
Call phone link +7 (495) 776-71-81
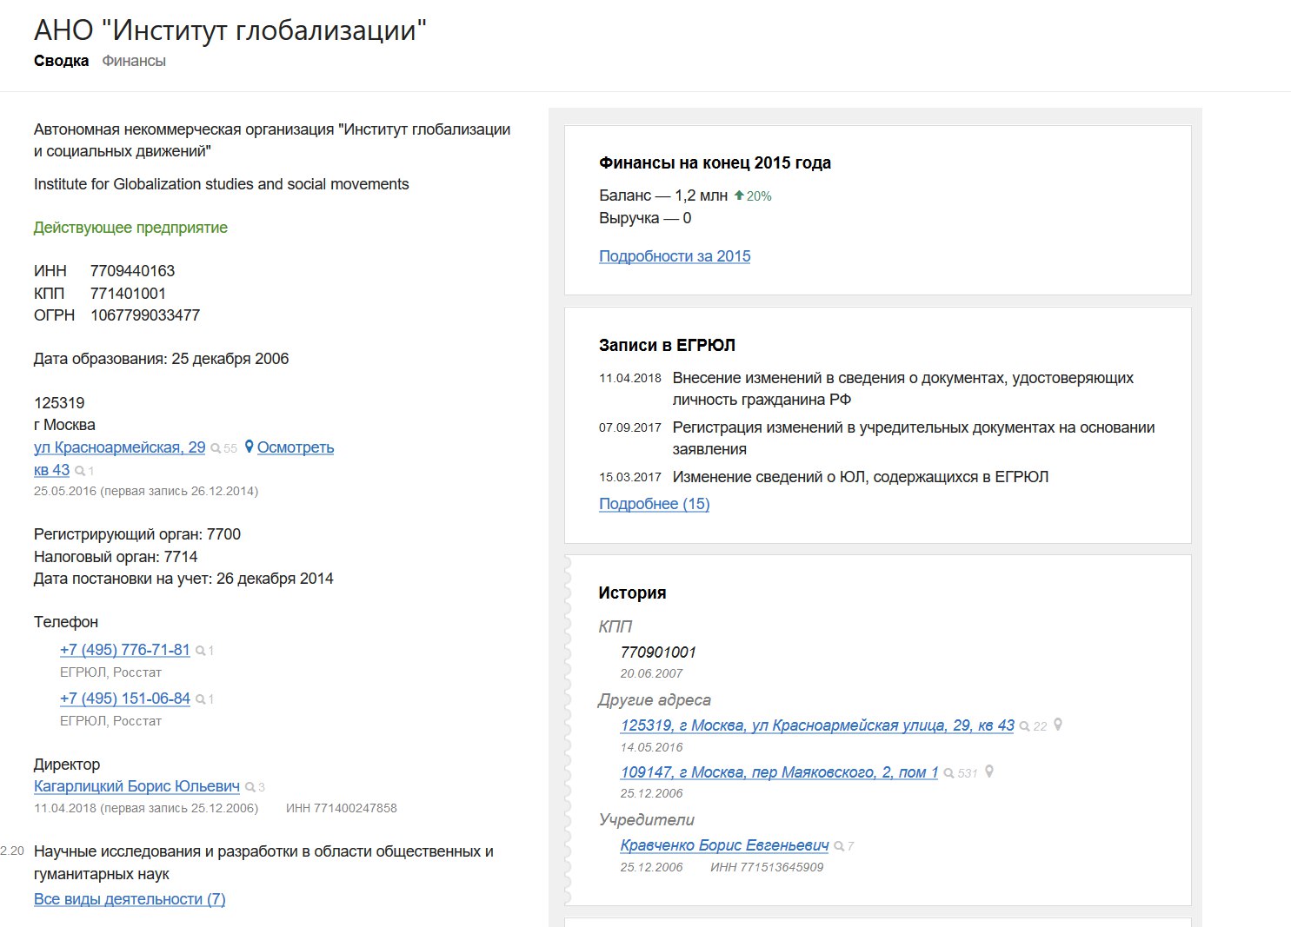click(125, 650)
